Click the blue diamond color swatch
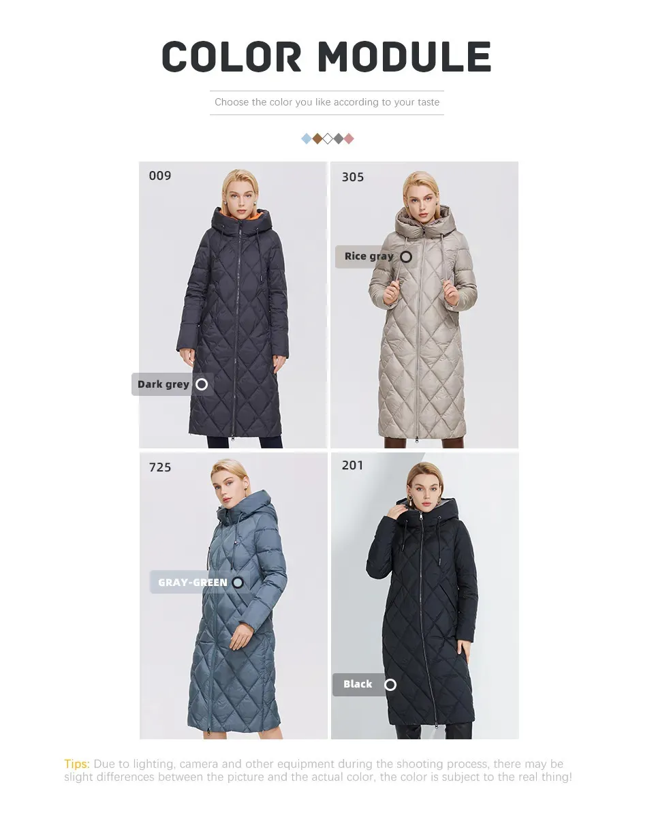The width and height of the screenshot is (654, 817). (x=307, y=138)
